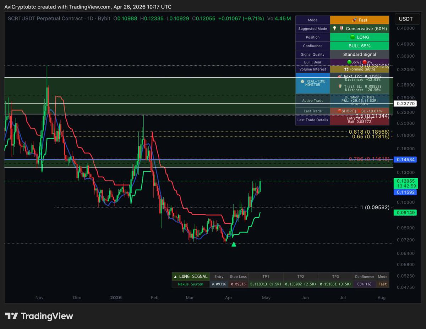
Task: Click the 65% (6) confluence value
Action: click(x=365, y=284)
